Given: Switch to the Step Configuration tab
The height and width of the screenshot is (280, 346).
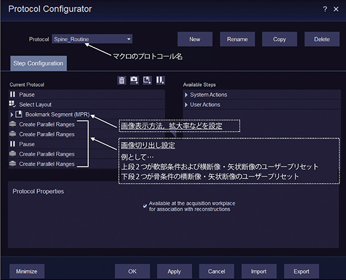Looking at the screenshot, I should [x=38, y=63].
